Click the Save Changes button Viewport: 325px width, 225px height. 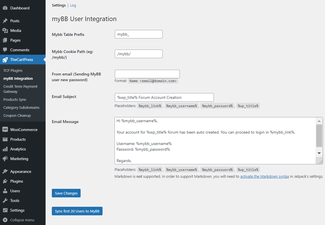(x=66, y=193)
